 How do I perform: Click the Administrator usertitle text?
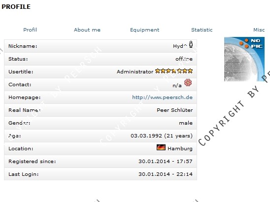135,71
